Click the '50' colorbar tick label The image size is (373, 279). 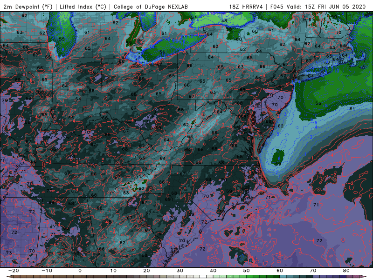(x=247, y=271)
